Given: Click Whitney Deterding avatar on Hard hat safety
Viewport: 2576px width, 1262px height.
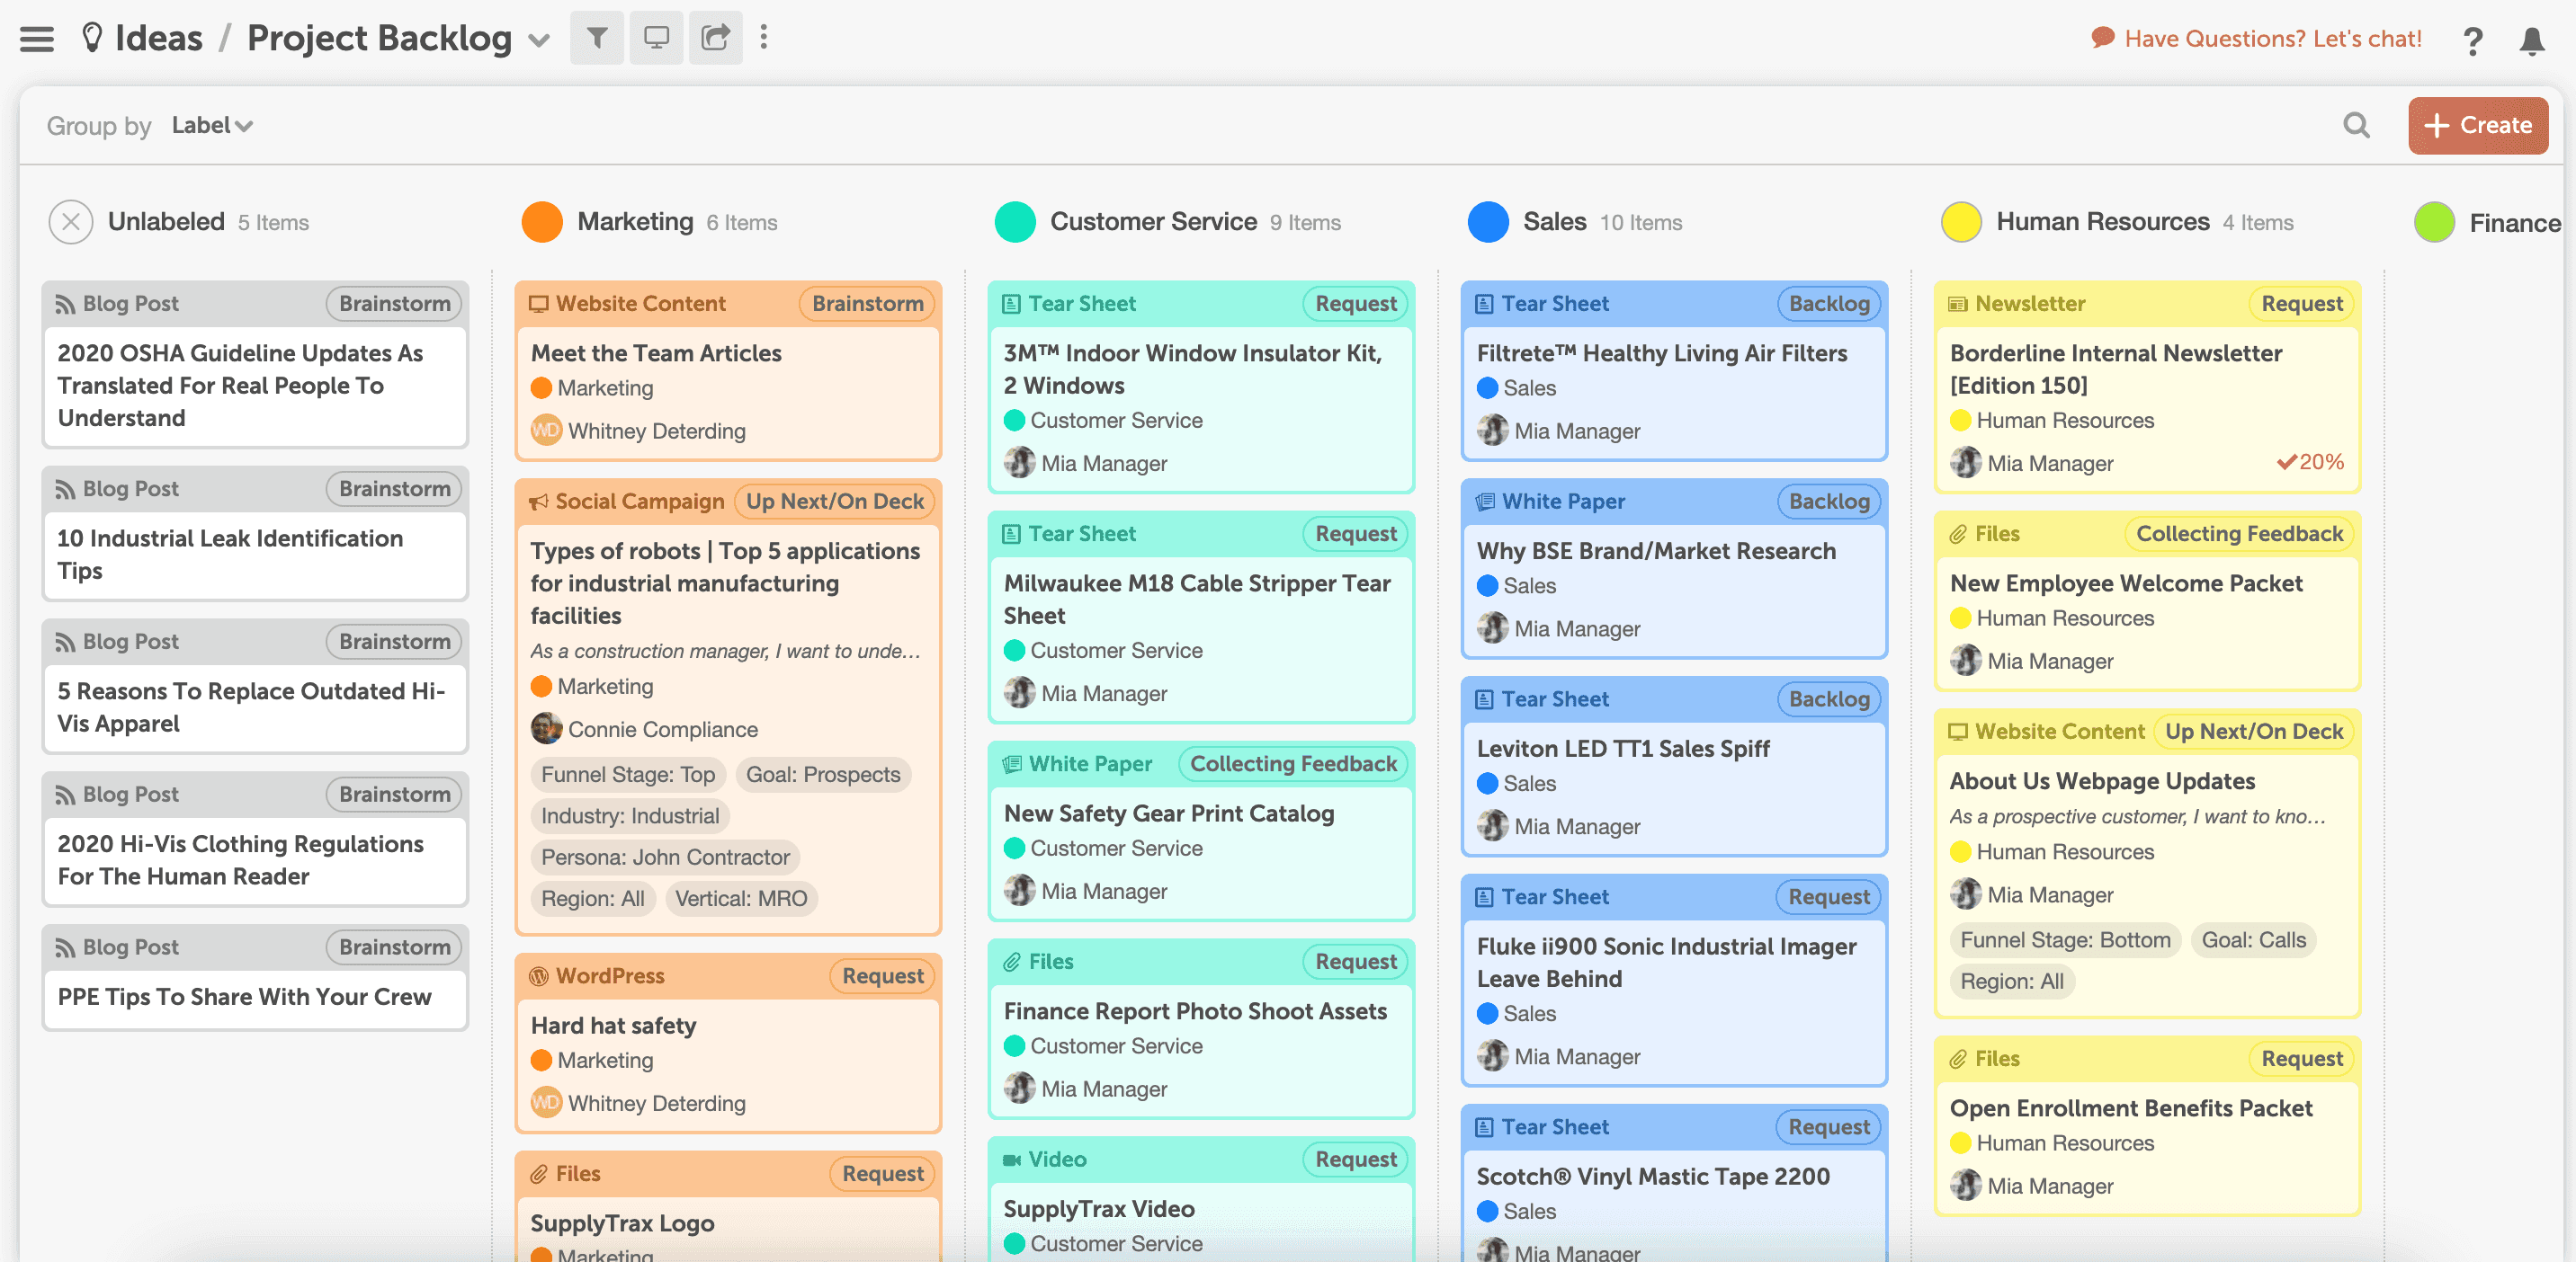Looking at the screenshot, I should pyautogui.click(x=546, y=1102).
